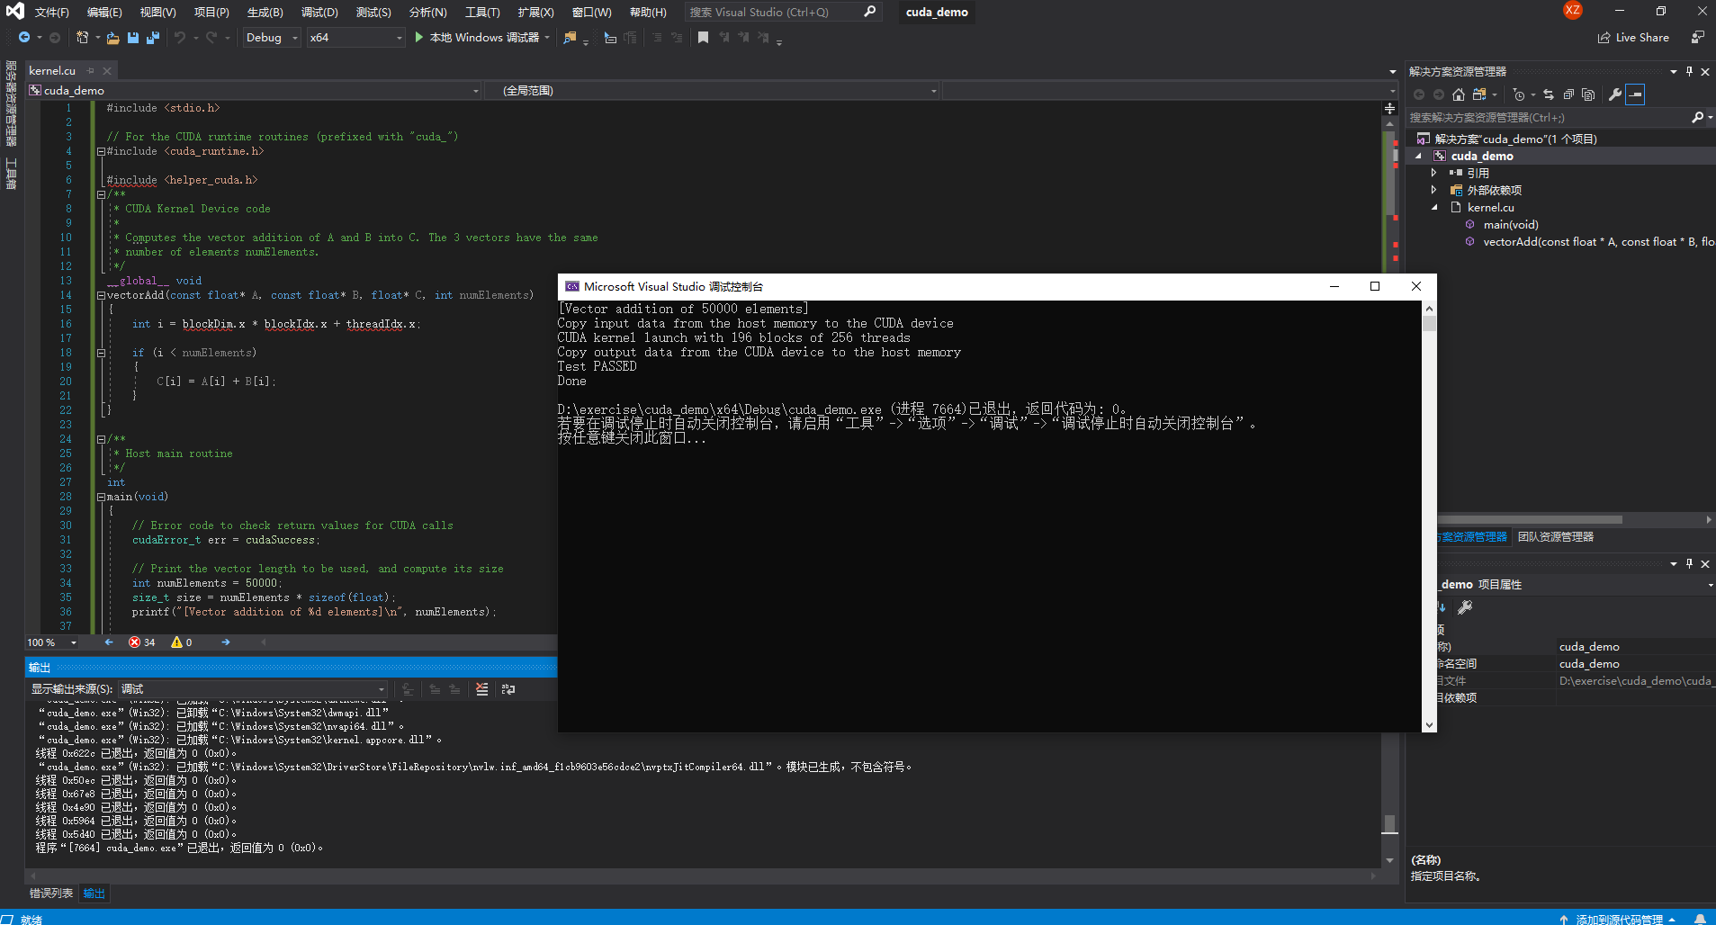Open the Debug configuration dropdown
Screen dimensions: 1716x925
click(273, 38)
